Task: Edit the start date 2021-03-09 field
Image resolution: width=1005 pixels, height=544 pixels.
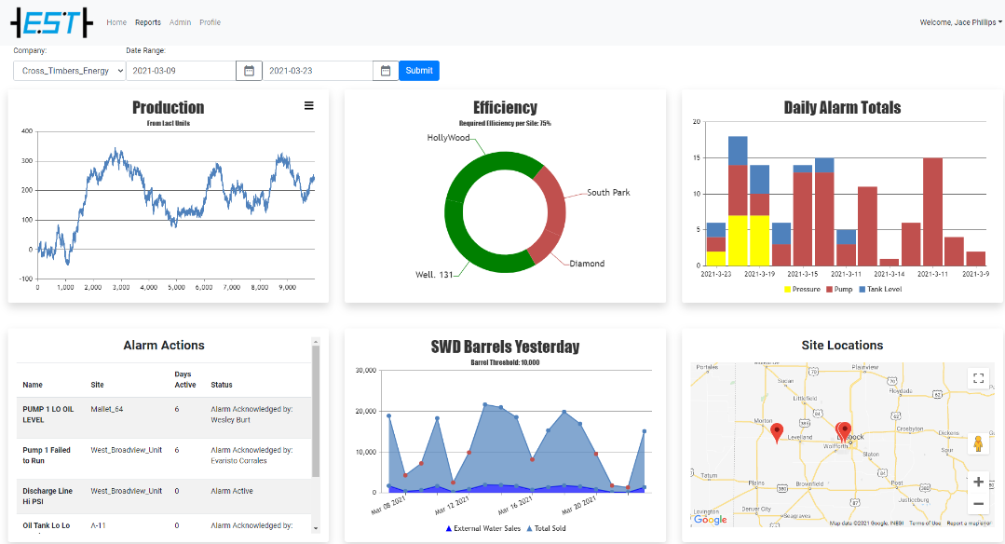Action: pyautogui.click(x=182, y=71)
